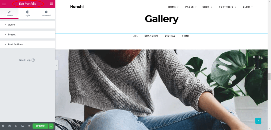
Task: Open the Portfolio navigation menu
Action: pos(227,7)
